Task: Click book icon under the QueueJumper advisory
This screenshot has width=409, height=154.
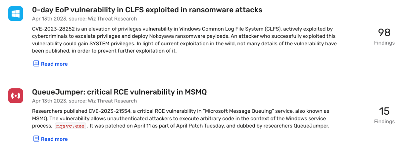Action: pos(36,138)
